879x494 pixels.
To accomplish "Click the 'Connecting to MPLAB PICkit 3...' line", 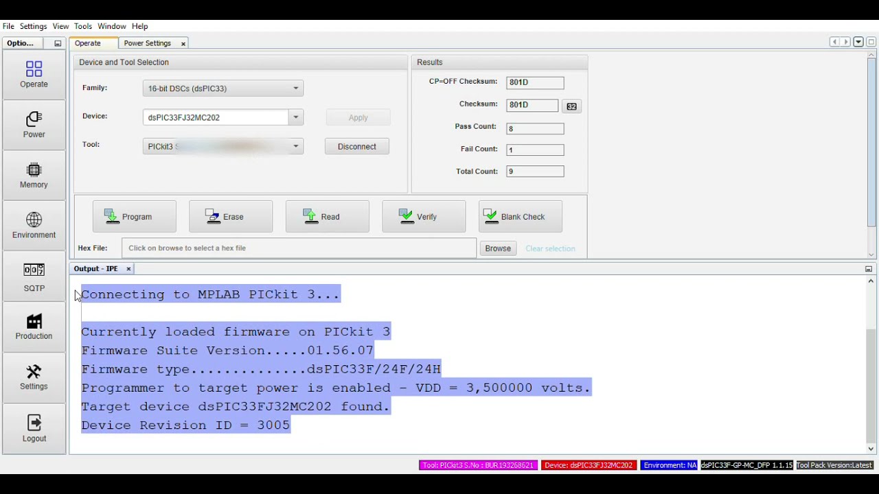I will pos(210,294).
